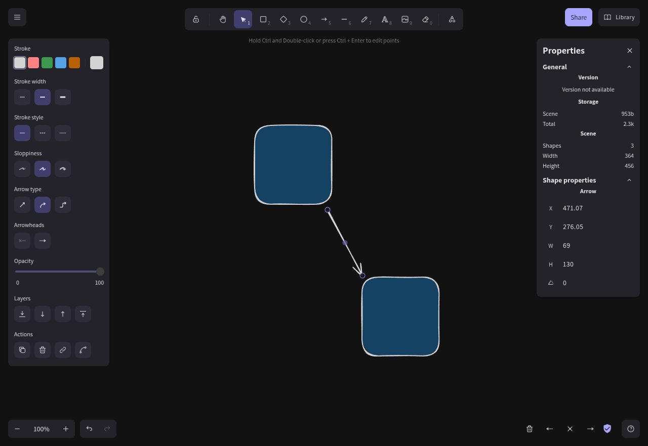Click the Insert image tool
648x446 pixels.
tap(405, 19)
